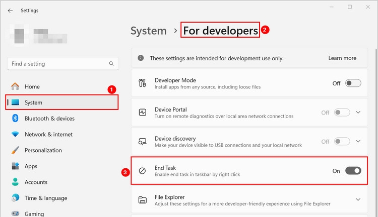Click the Network wifi icon
Image resolution: width=378 pixels, height=217 pixels.
pos(15,134)
